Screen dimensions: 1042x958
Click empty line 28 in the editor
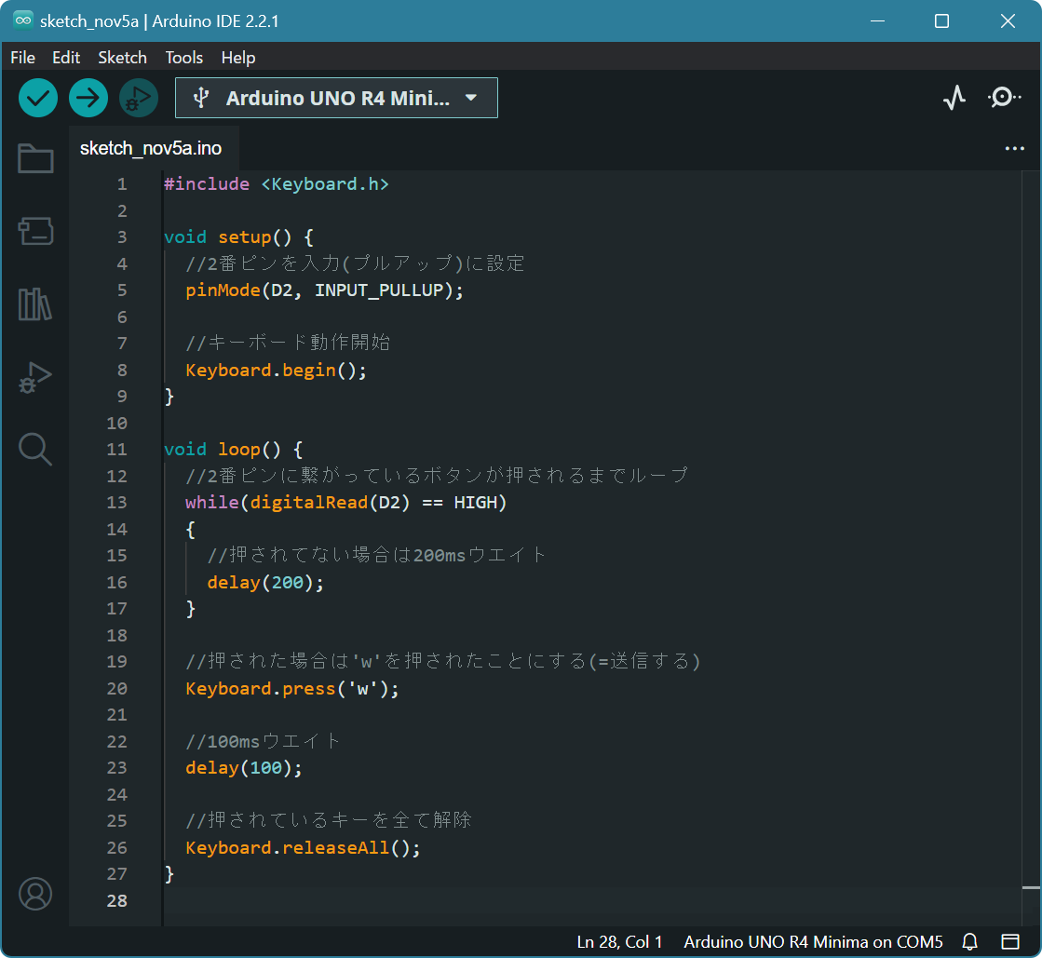pos(591,901)
